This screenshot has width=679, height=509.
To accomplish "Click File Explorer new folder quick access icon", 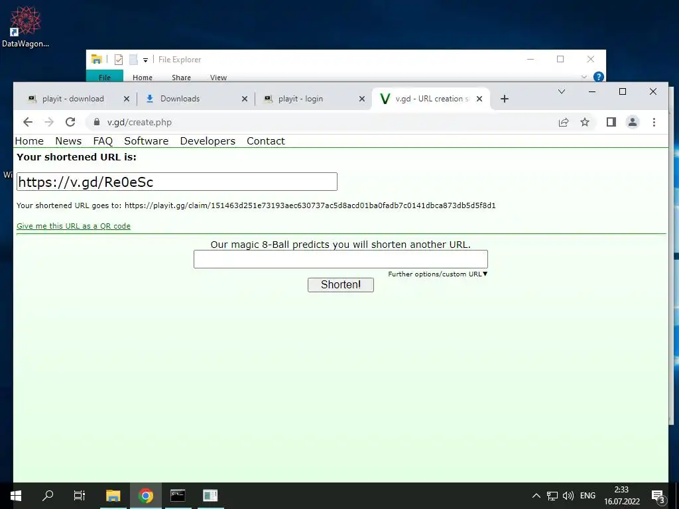I will (x=134, y=60).
